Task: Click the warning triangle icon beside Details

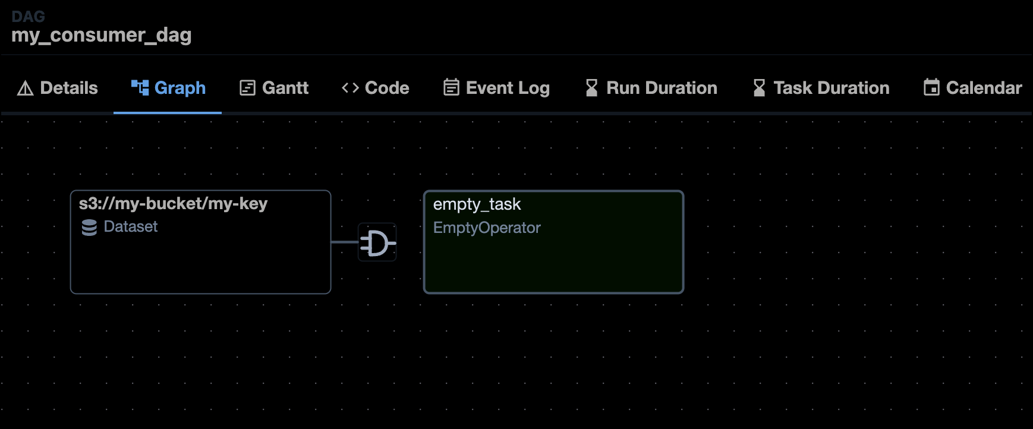Action: pos(26,89)
